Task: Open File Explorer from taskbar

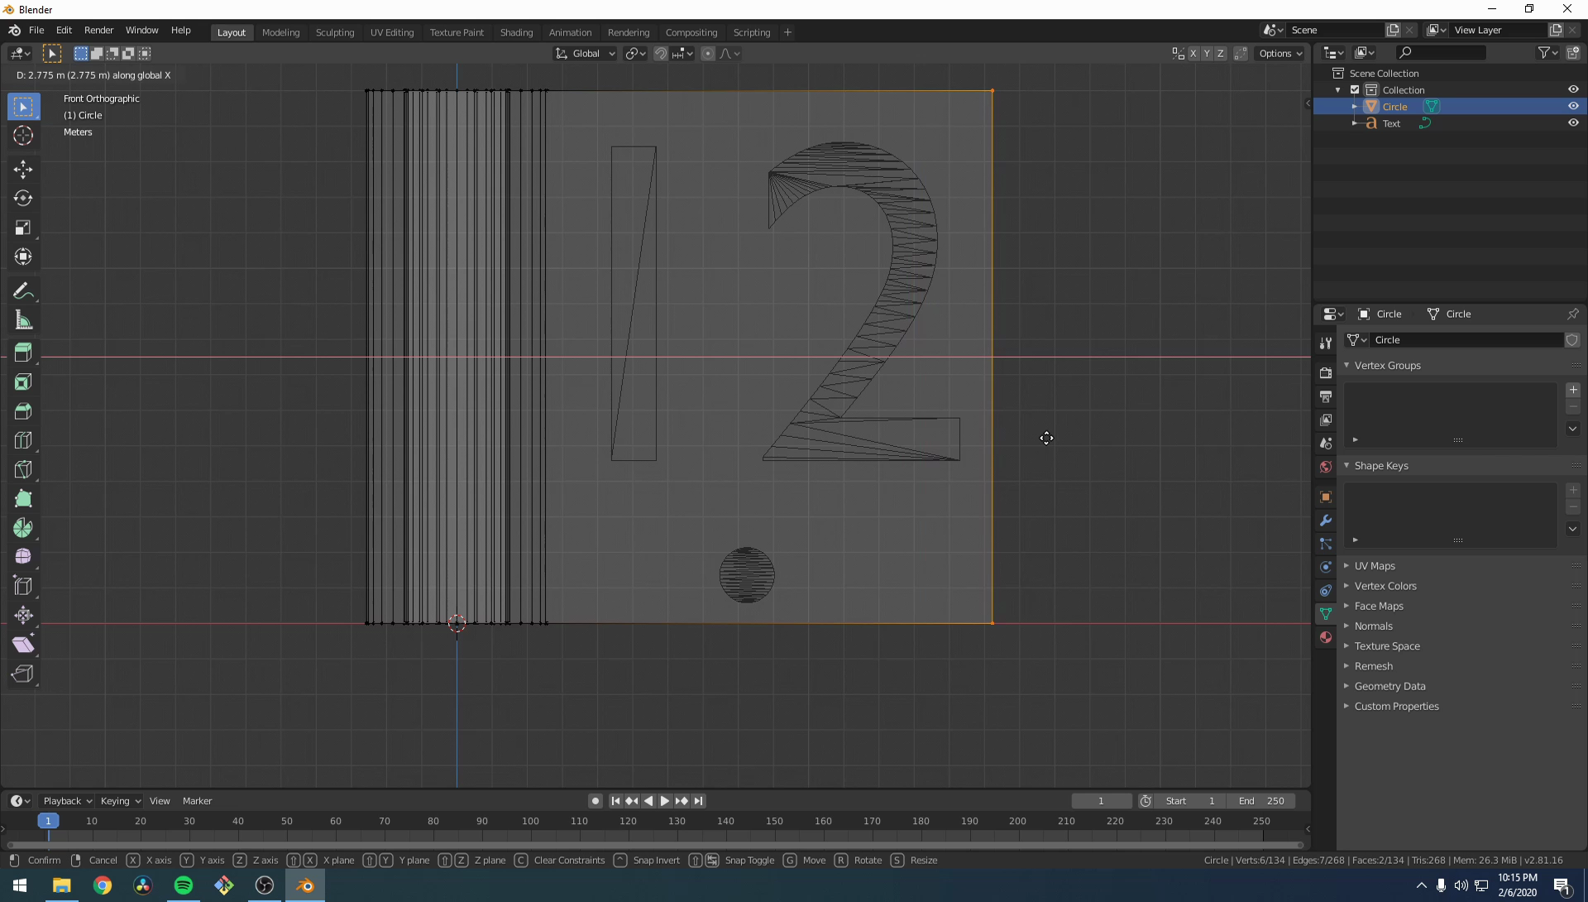Action: click(61, 885)
